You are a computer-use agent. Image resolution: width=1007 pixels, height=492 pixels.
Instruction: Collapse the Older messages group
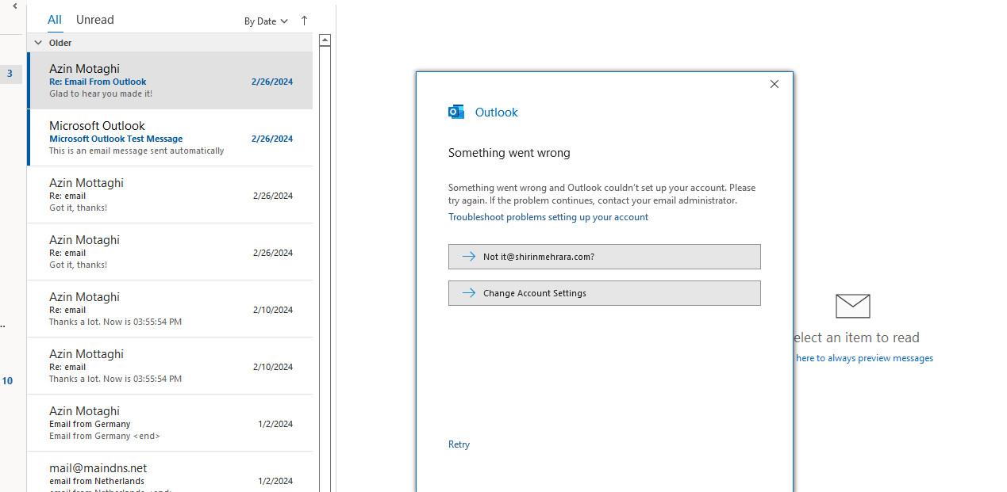[38, 43]
